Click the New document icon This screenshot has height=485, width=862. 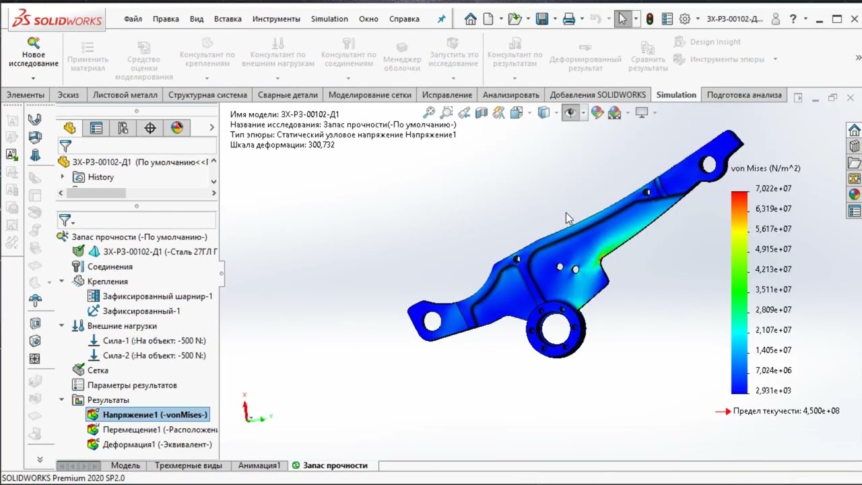[488, 19]
